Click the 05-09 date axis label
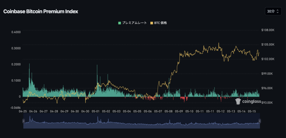 click(x=179, y=111)
